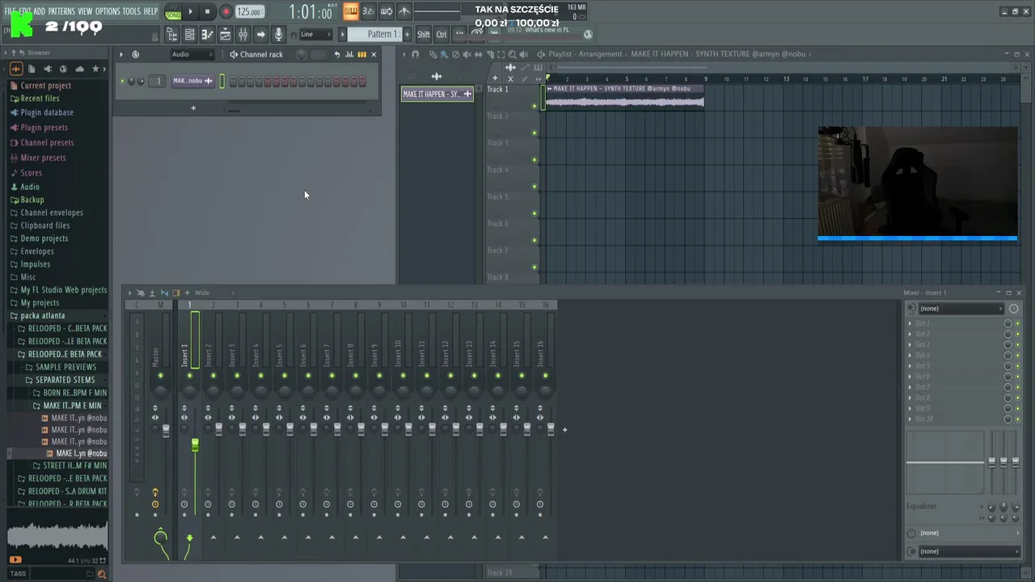This screenshot has width=1035, height=582.
Task: Show the Browser via toolbar icon
Action: coord(172,34)
